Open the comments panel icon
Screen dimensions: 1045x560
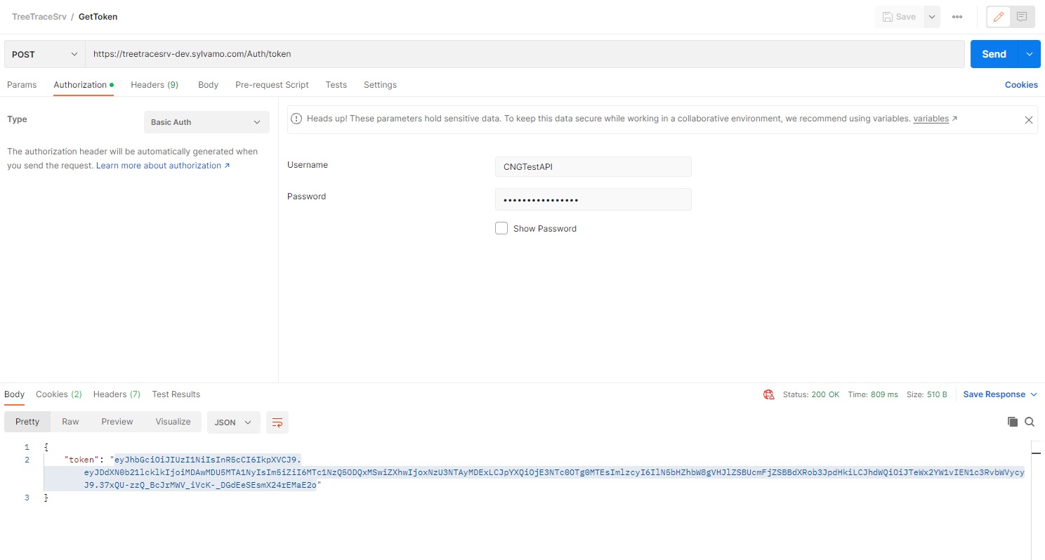1023,16
